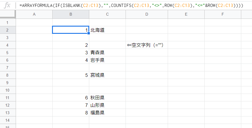The height and width of the screenshot is (128, 252).
Task: Select row 13 header
Action: click(x=8, y=113)
